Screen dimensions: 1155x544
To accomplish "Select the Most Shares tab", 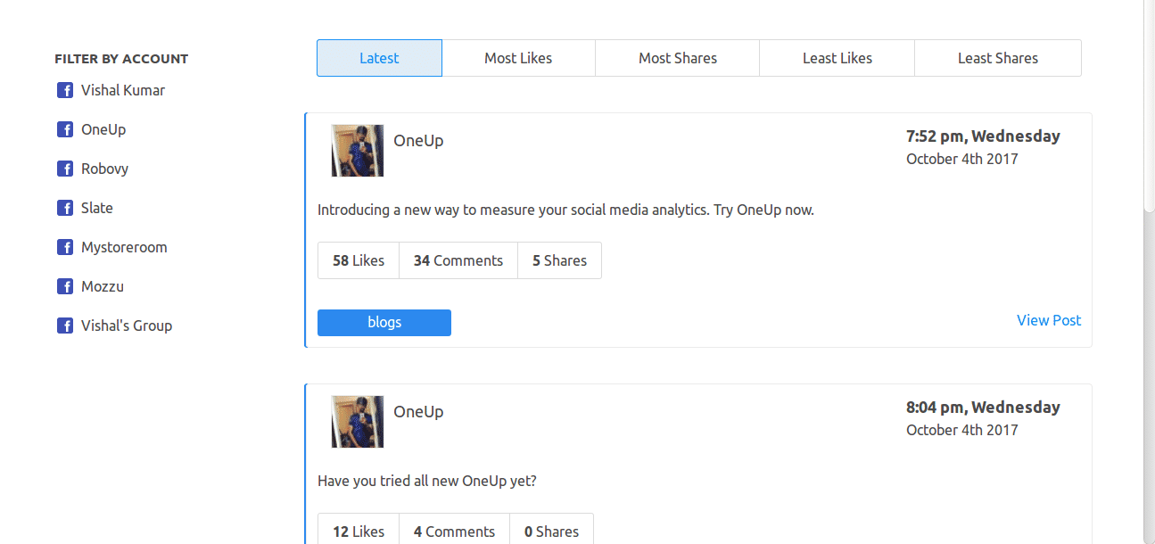I will pyautogui.click(x=677, y=57).
